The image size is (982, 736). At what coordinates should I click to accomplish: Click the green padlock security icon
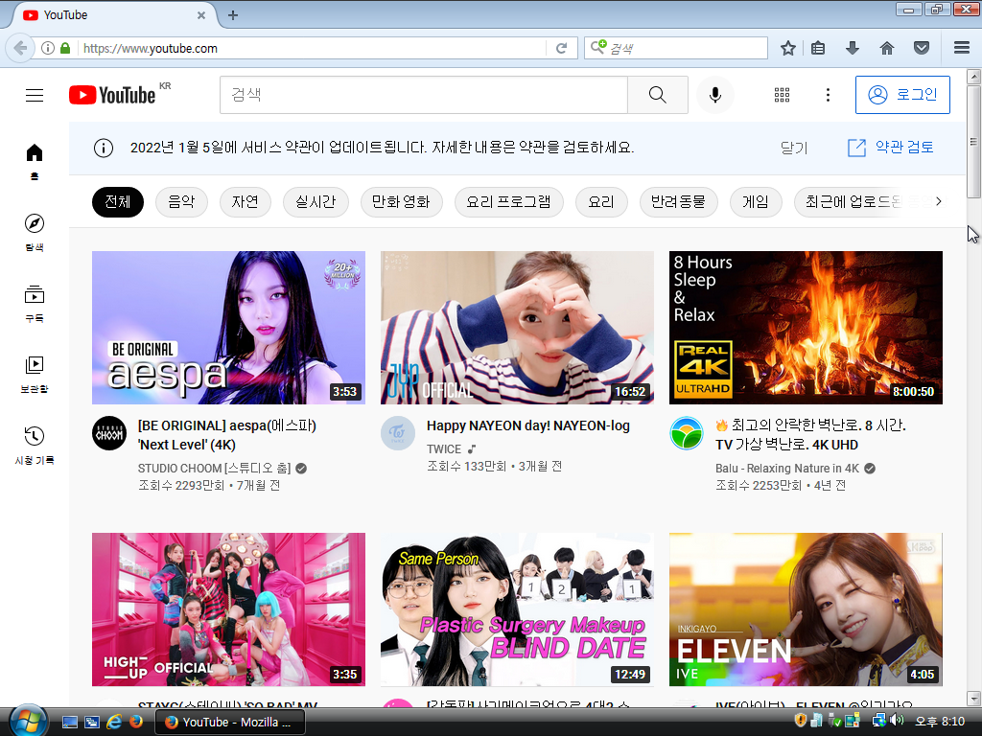[65, 48]
